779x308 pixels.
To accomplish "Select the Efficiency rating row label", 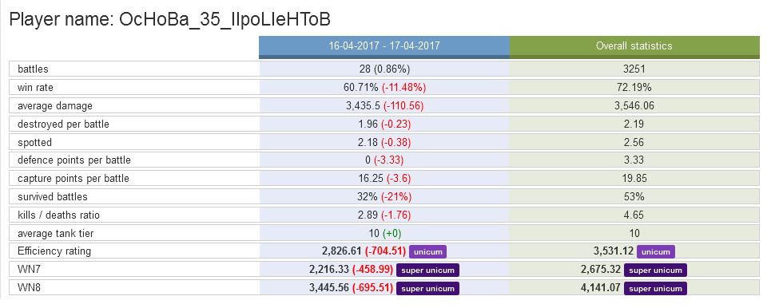I will pos(54,251).
